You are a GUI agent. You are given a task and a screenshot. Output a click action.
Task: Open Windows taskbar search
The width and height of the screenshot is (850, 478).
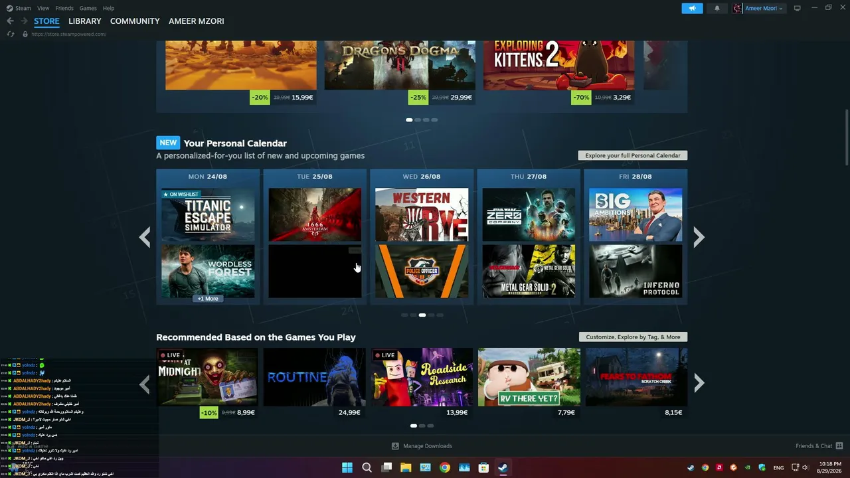click(x=367, y=467)
